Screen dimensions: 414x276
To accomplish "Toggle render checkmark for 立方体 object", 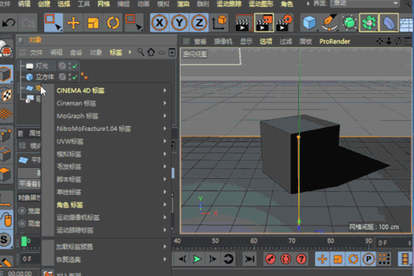I will coord(75,77).
